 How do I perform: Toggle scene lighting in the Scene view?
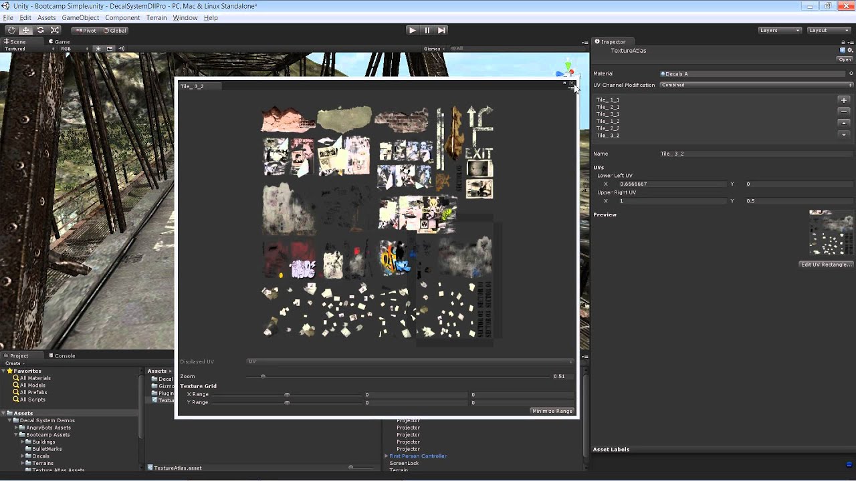(98, 48)
